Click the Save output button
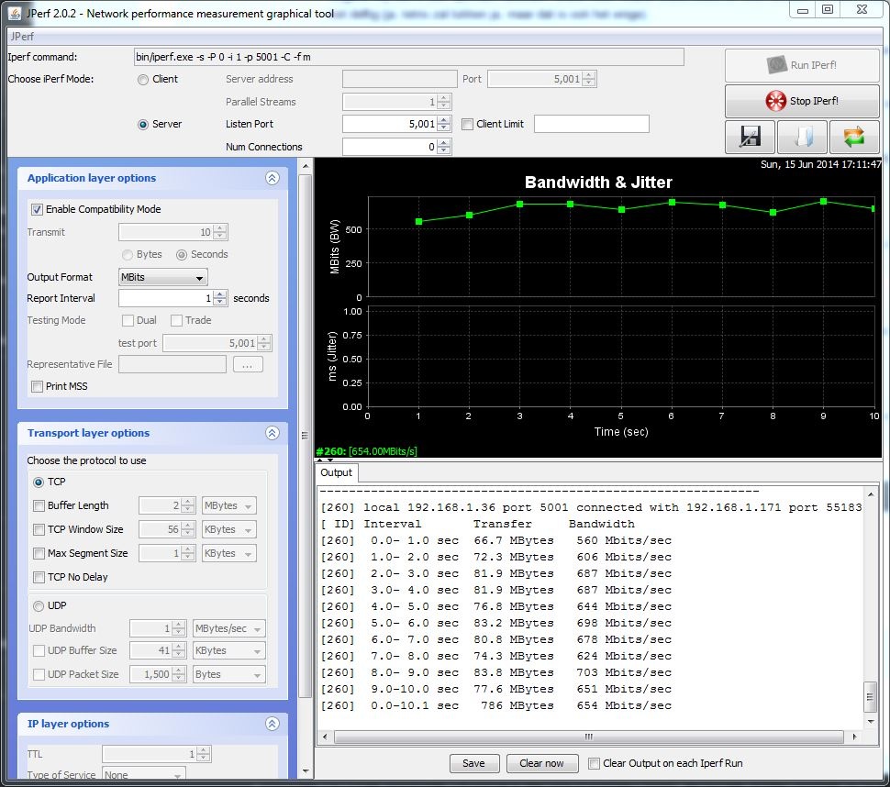This screenshot has width=890, height=787. pos(473,763)
